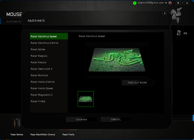Viewport: 194px width, 140px height.
Task: Pick Razer Destructor 2 from the list
Action: tap(49, 69)
